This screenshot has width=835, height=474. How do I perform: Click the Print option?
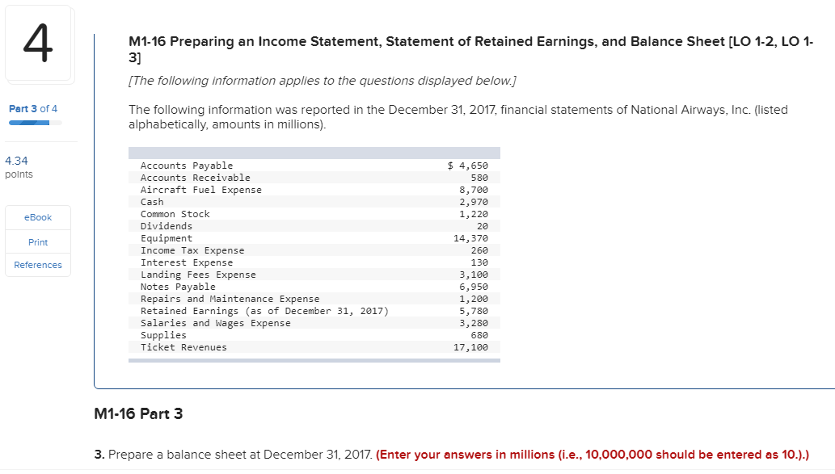(x=37, y=241)
